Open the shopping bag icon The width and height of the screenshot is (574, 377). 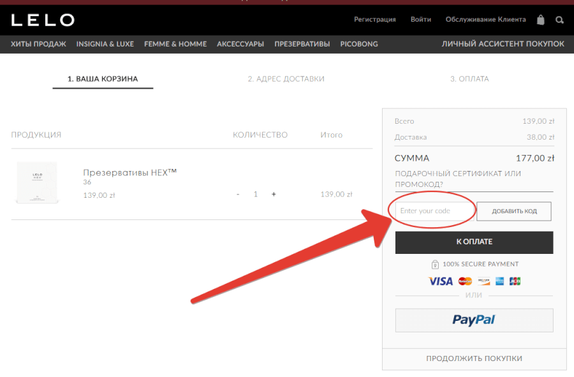(x=541, y=20)
